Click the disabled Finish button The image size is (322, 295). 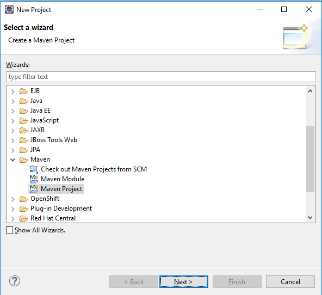click(x=237, y=281)
